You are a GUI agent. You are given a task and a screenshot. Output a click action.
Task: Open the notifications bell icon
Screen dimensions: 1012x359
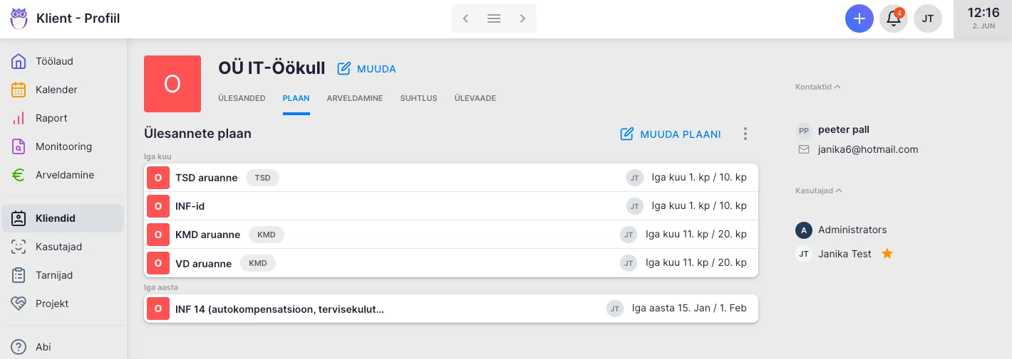click(893, 18)
